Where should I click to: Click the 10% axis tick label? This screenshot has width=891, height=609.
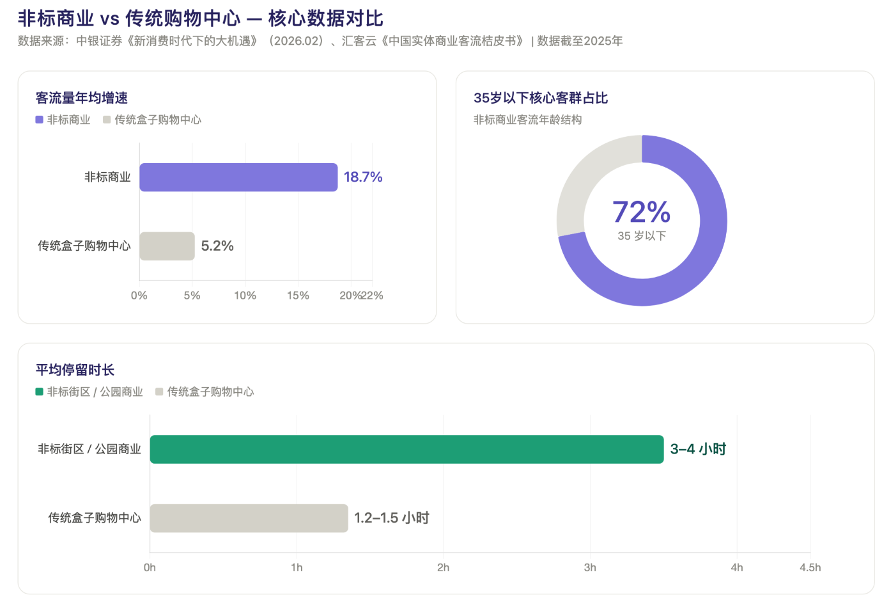tap(245, 296)
